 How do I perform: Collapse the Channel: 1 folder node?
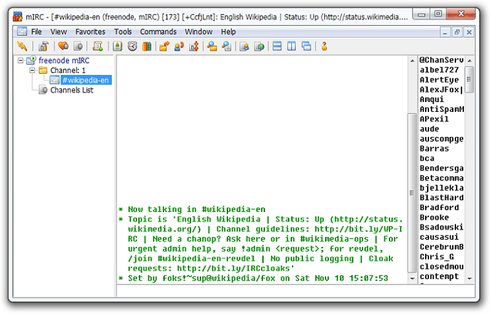(x=32, y=70)
